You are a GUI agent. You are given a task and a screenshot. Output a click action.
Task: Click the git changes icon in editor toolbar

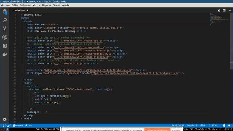coord(219,11)
